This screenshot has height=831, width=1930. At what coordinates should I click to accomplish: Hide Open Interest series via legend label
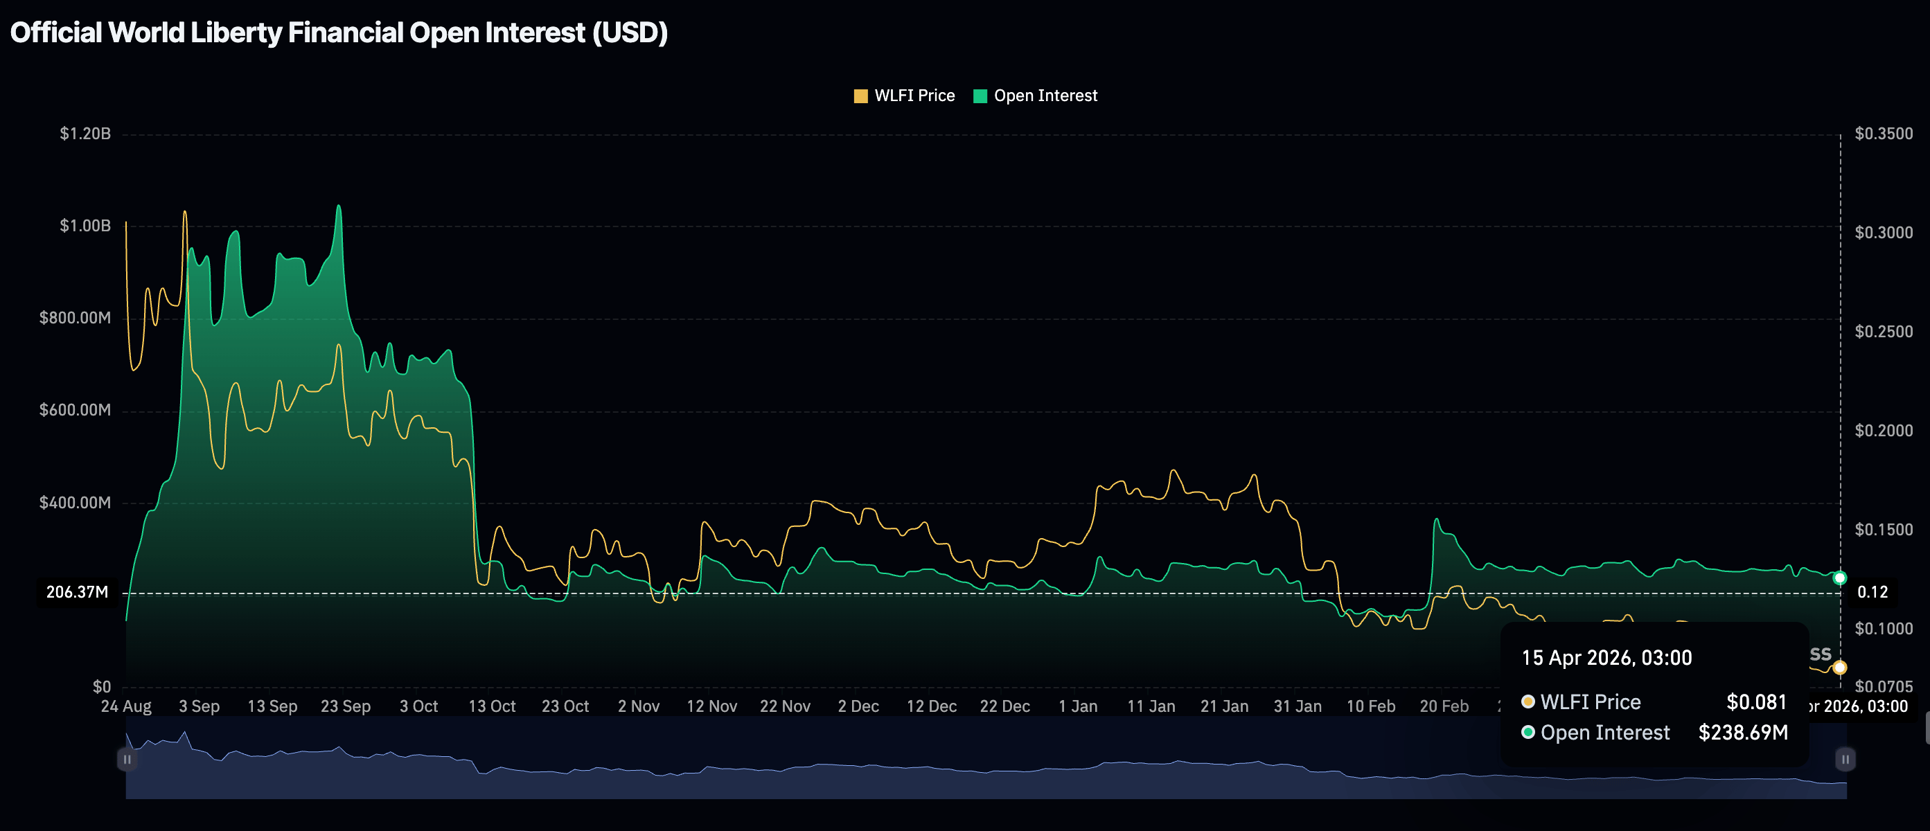coord(1045,96)
